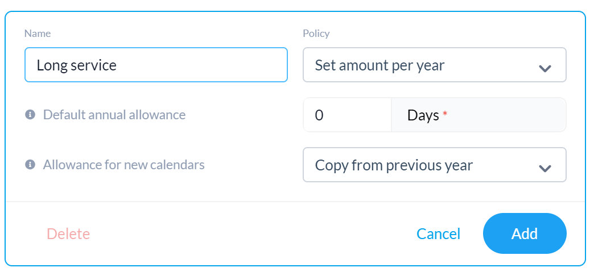Select the annual allowance number field showing 0

click(348, 115)
